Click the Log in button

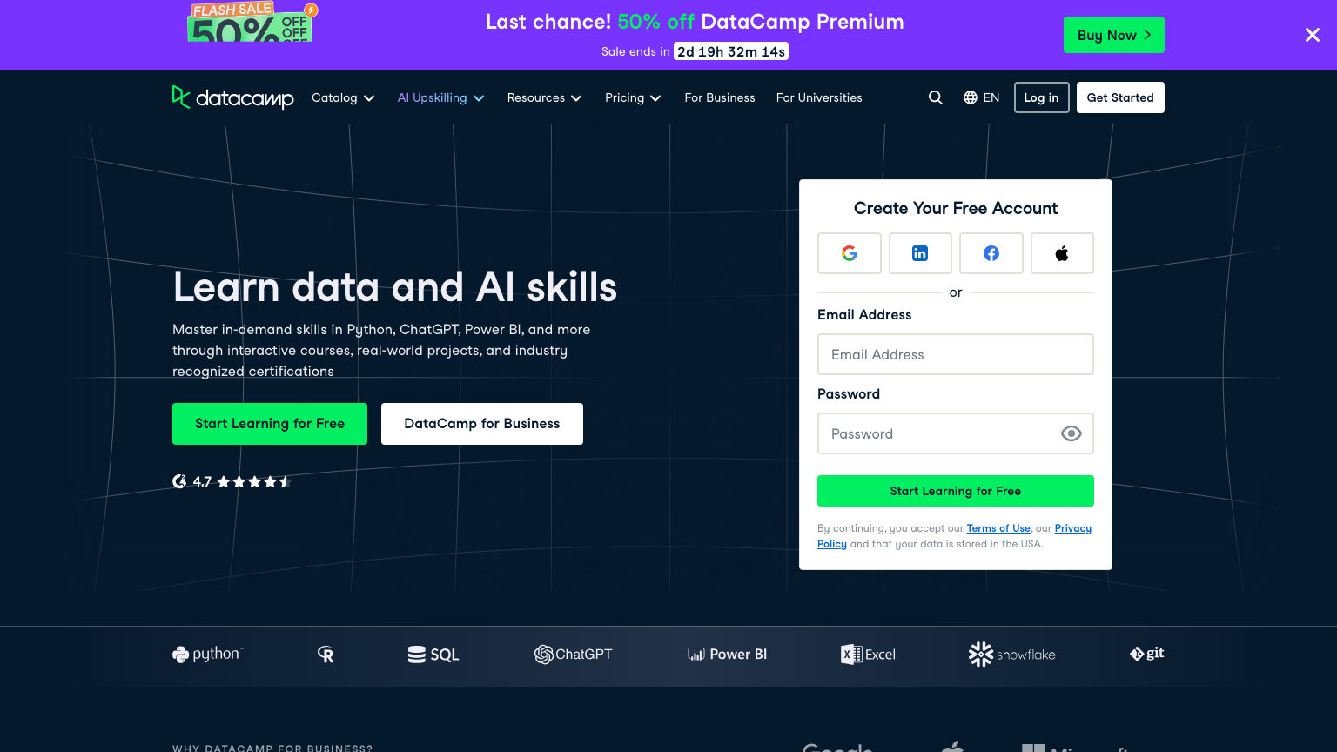click(1041, 97)
